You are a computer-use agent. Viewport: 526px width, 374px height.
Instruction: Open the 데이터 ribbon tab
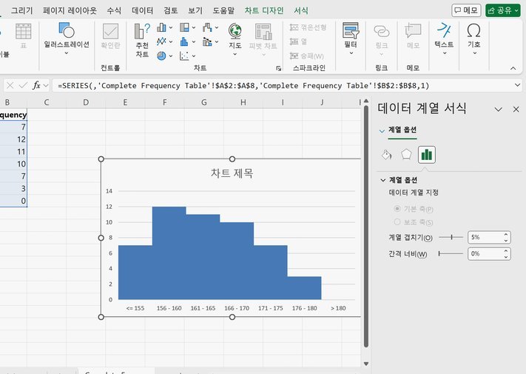click(x=142, y=10)
